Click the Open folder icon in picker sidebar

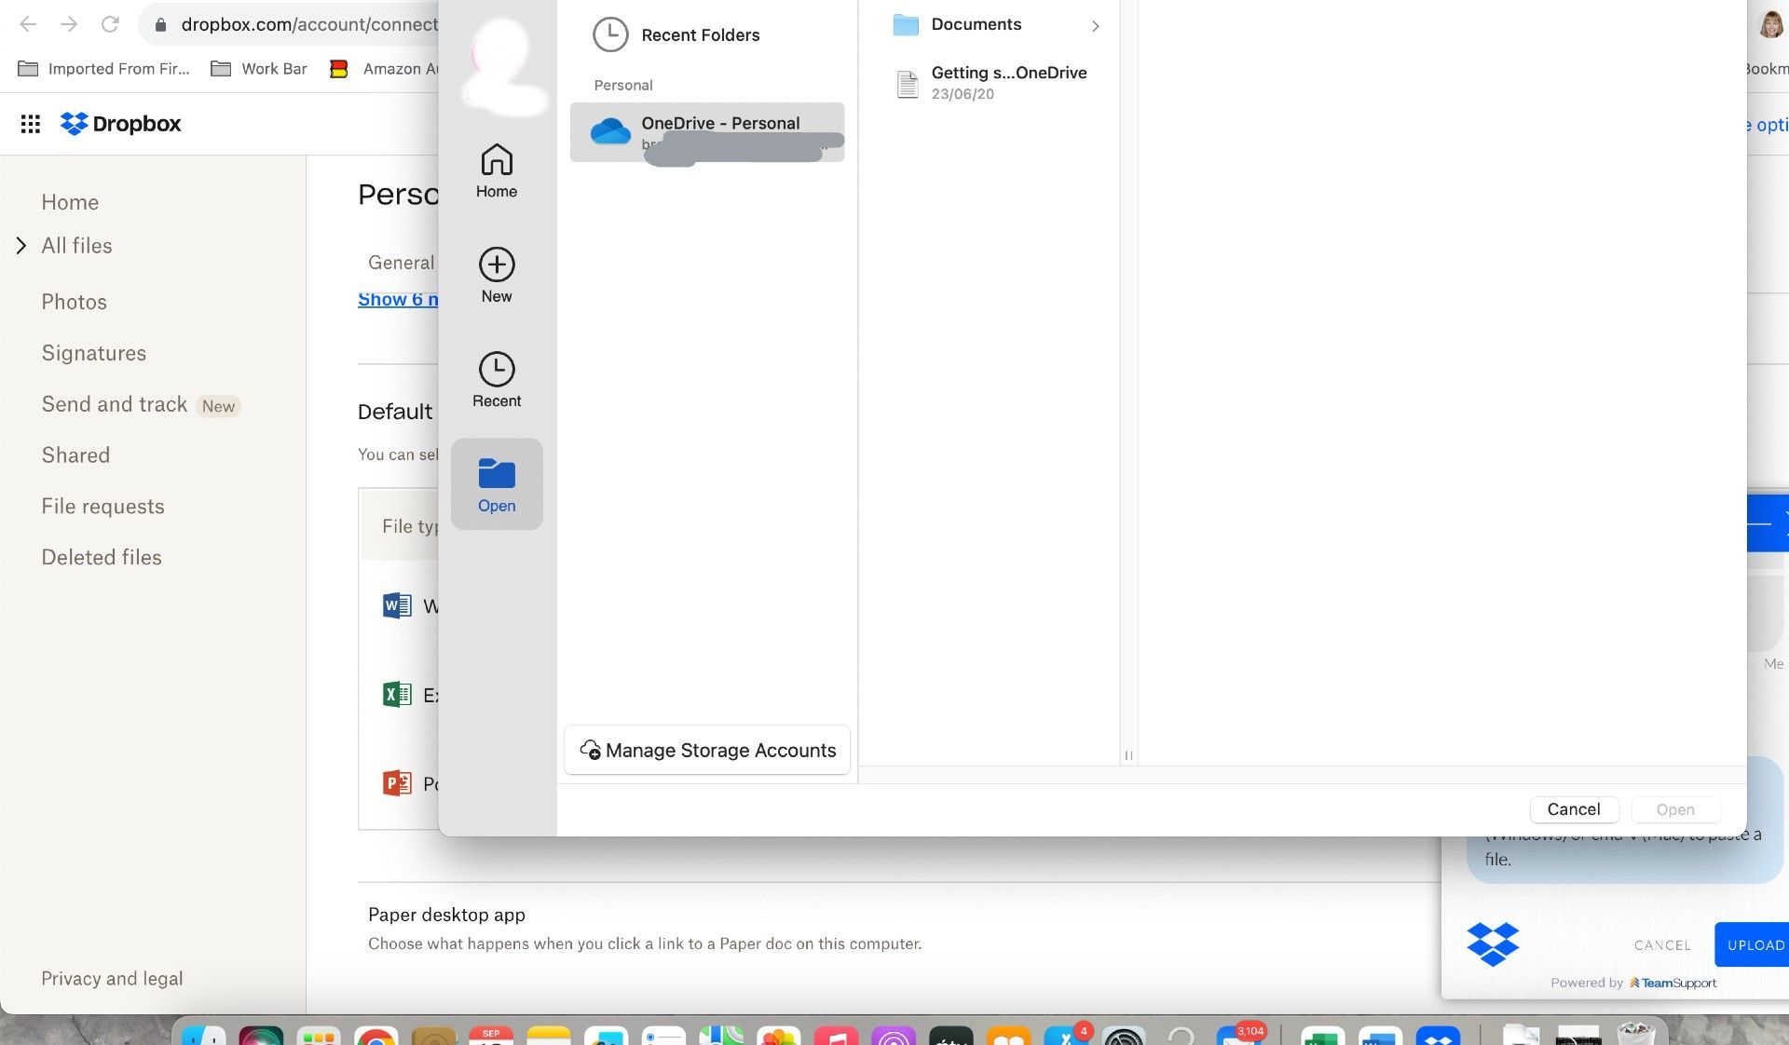496,477
